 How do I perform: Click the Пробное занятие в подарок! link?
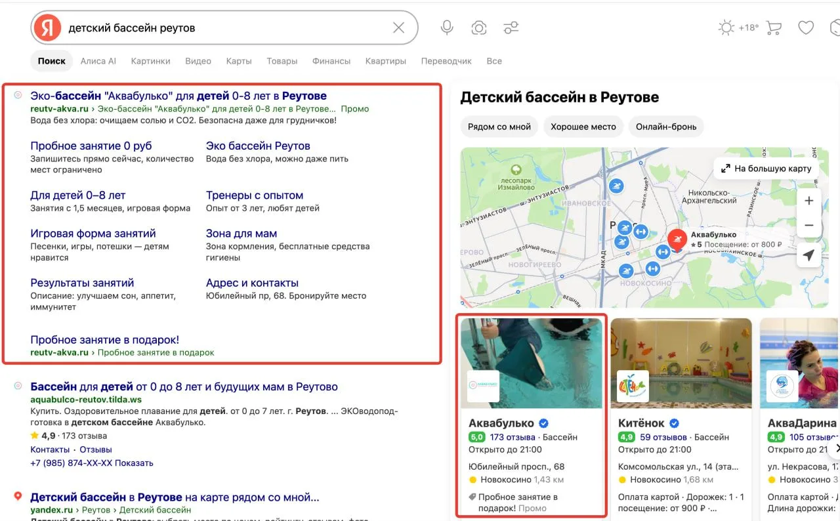coord(105,340)
